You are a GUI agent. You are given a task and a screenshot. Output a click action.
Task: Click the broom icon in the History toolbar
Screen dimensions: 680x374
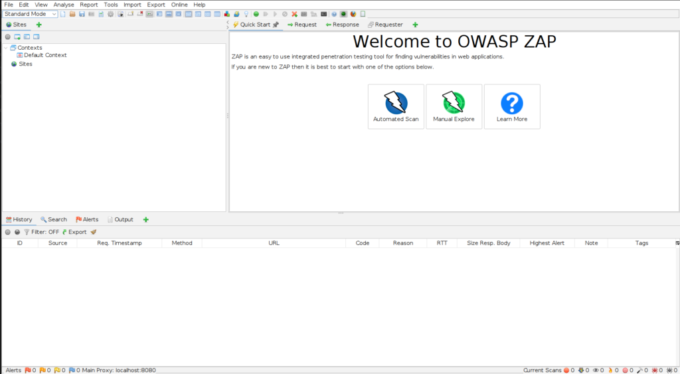[94, 232]
